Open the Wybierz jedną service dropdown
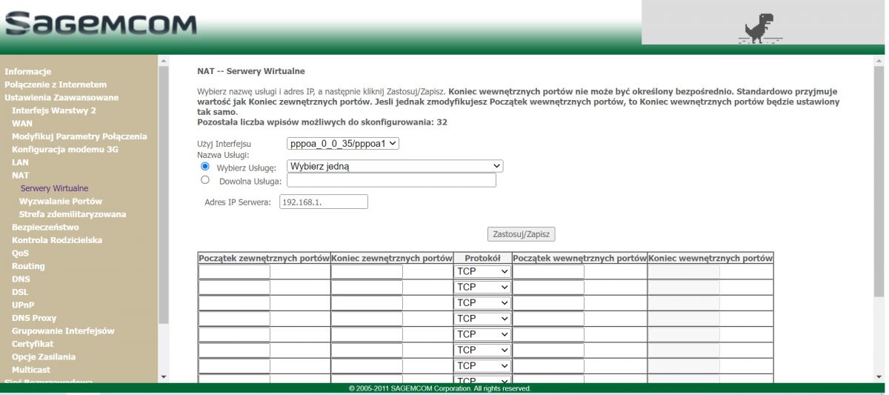The image size is (889, 395). pos(395,166)
